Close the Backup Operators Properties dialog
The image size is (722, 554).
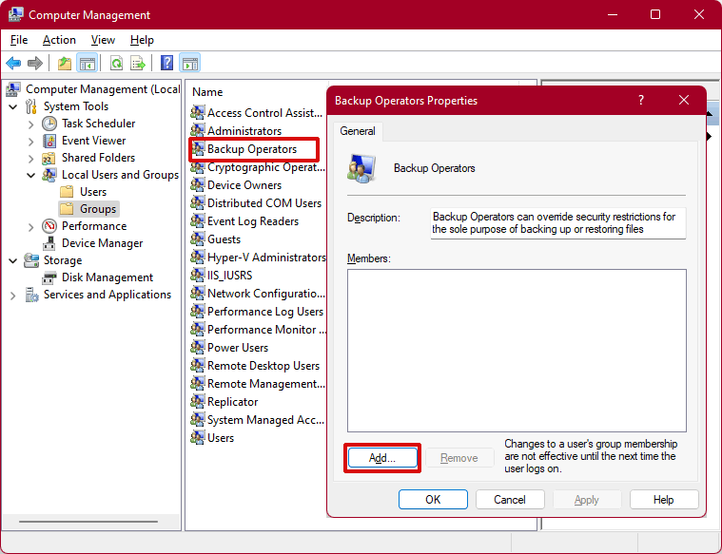coord(684,100)
